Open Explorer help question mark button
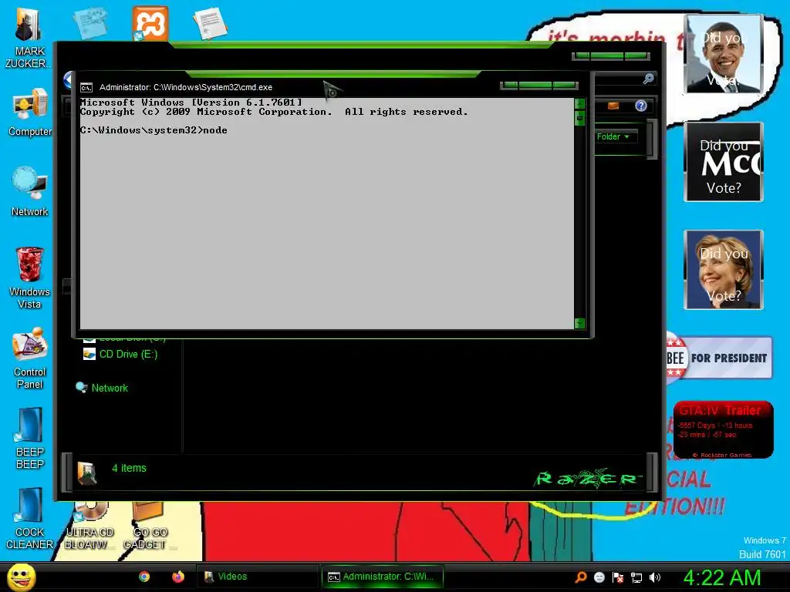790x592 pixels. pos(640,106)
